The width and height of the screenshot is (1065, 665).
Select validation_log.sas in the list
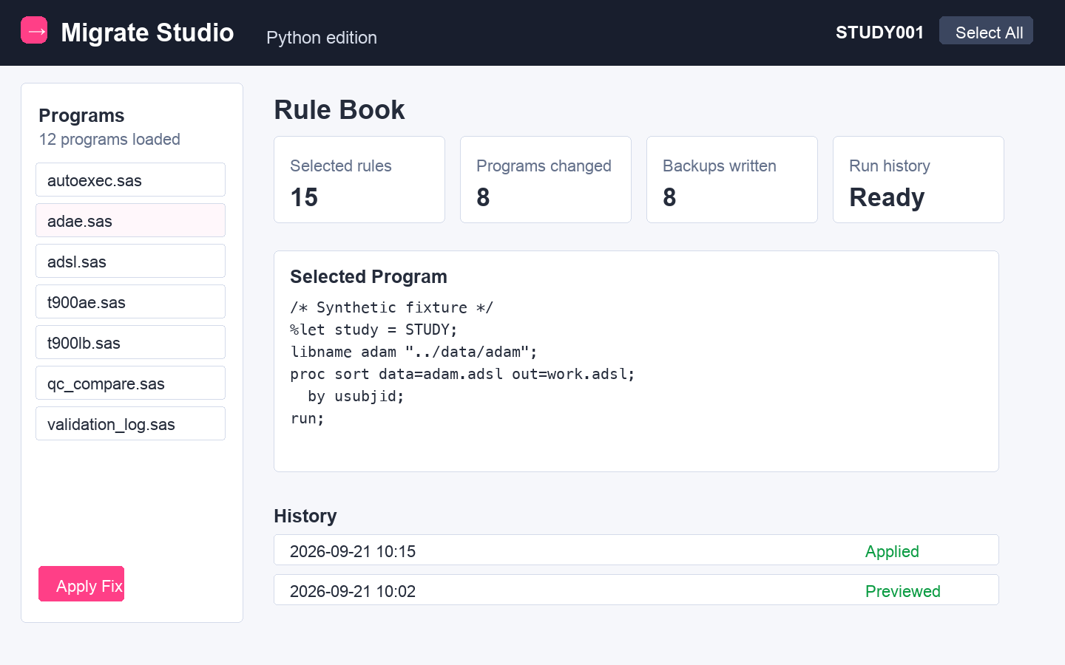[130, 423]
